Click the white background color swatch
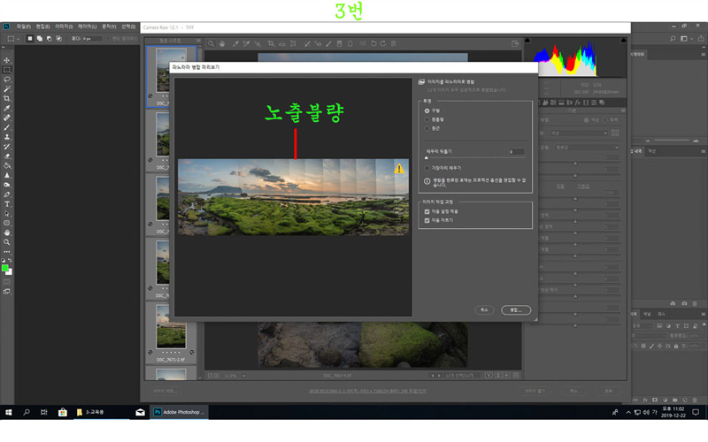Screen dimensions: 708x442 (x=10, y=272)
